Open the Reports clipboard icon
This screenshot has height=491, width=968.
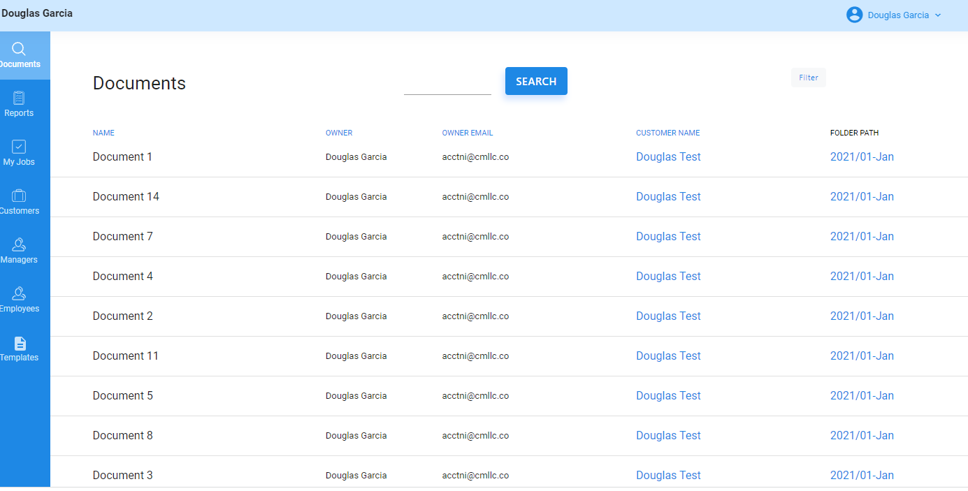coord(19,98)
